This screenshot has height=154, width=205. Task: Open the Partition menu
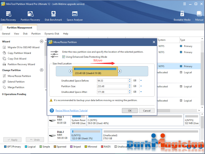pyautogui.click(x=36, y=34)
